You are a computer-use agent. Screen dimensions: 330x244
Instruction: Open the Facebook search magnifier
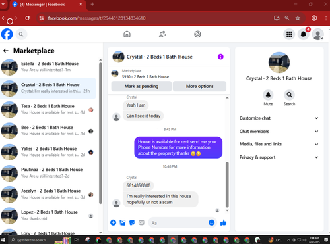pos(21,34)
